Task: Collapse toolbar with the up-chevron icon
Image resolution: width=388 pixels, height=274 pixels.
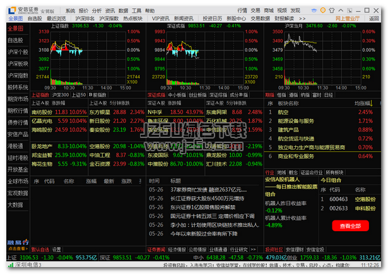Action: [x=341, y=10]
